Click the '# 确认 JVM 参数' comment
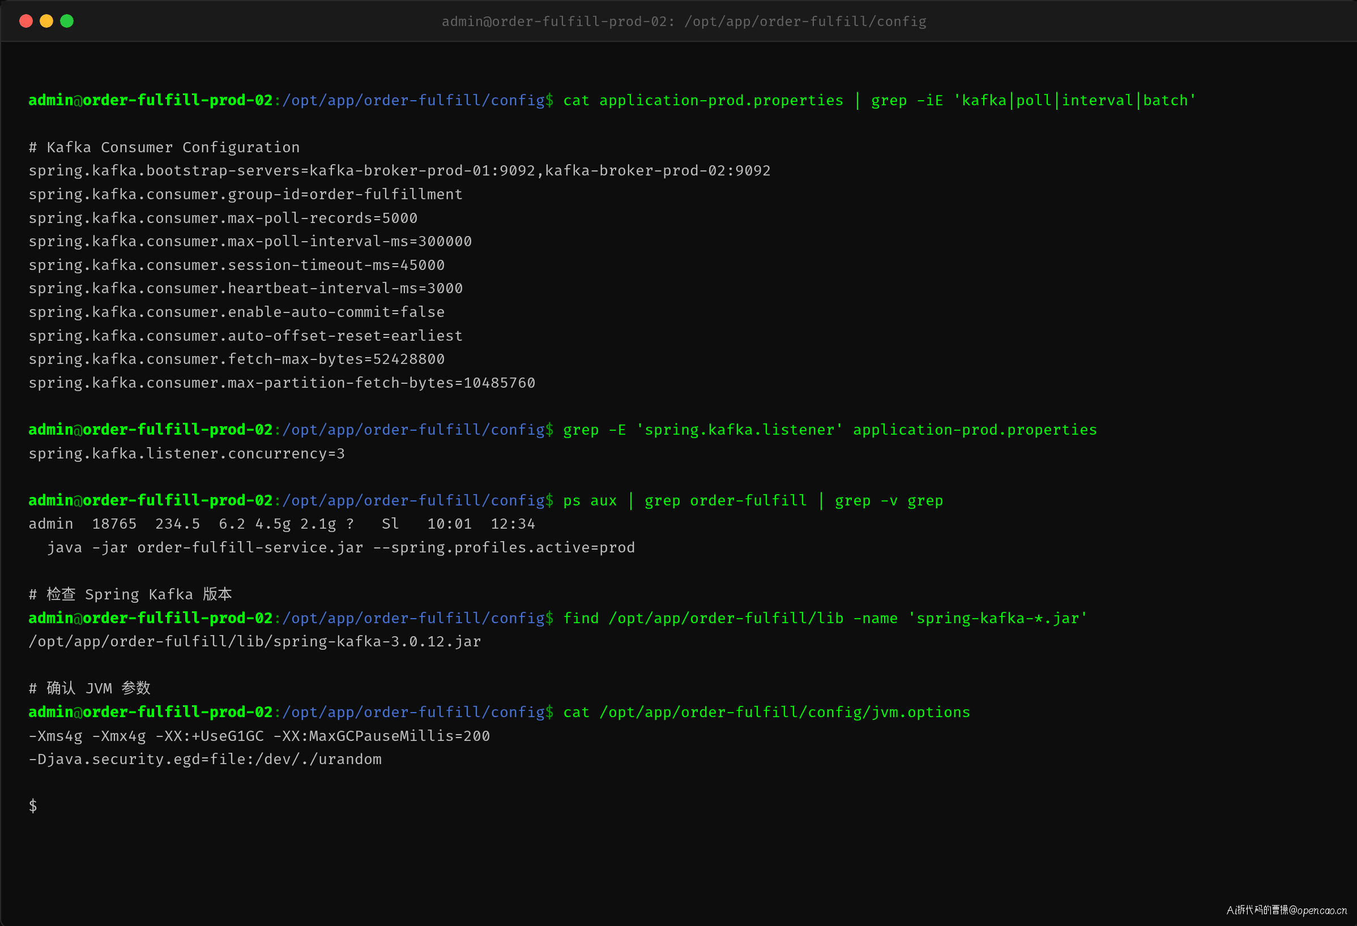 coord(89,688)
